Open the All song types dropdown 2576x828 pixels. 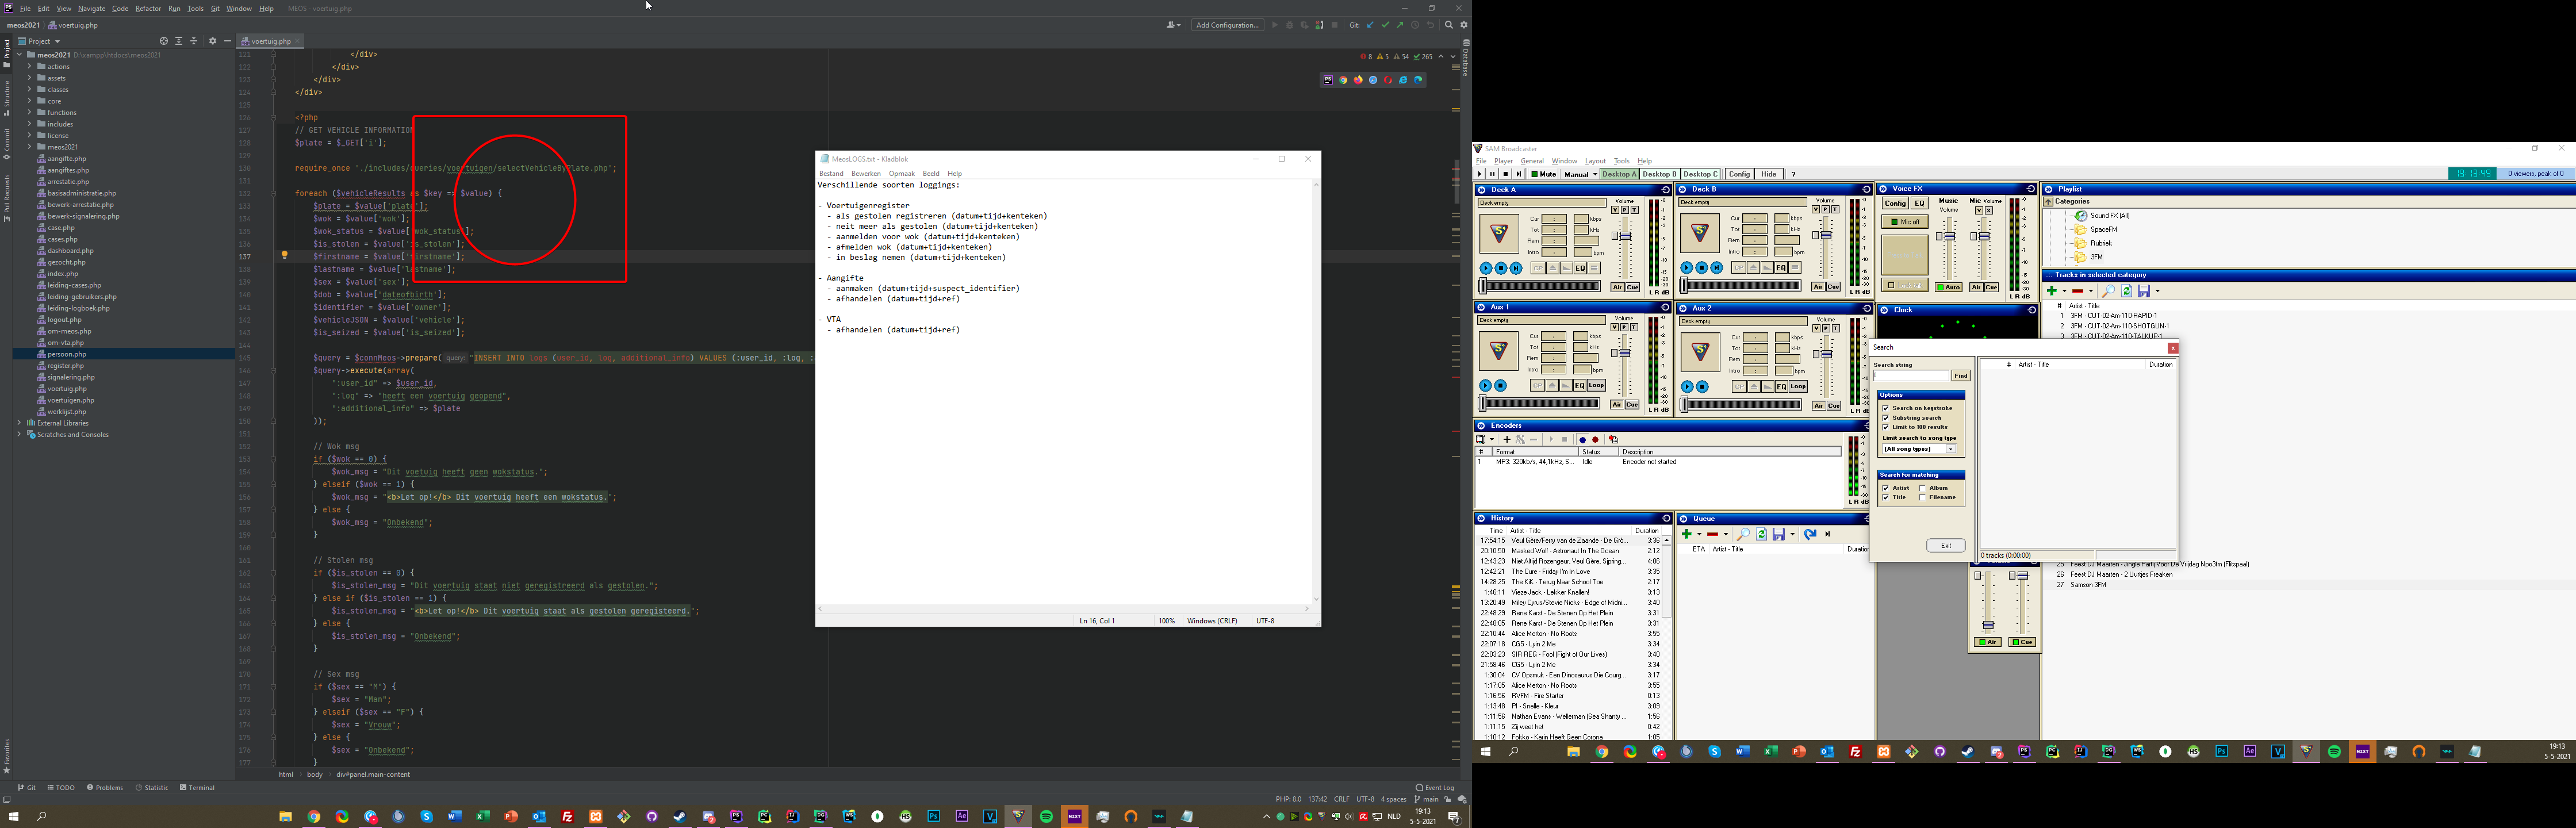1951,449
